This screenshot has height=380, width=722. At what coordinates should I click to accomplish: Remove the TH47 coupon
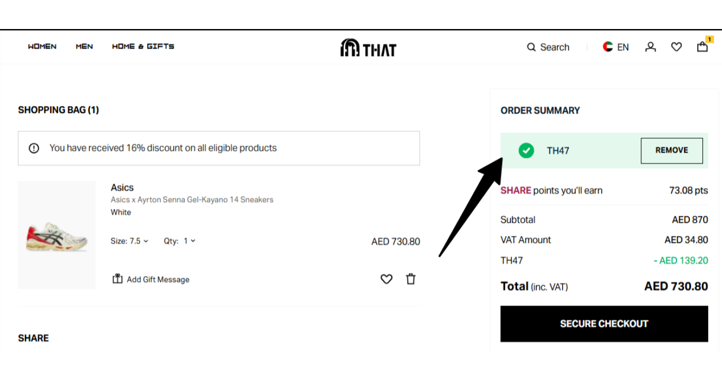tap(671, 150)
